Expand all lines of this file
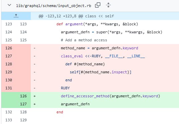This screenshot has width=179, height=124. click(x=108, y=5)
